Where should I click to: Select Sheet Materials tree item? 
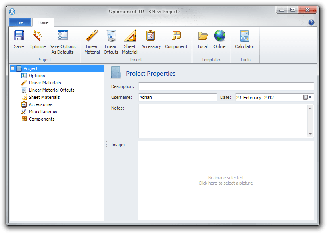click(x=44, y=97)
